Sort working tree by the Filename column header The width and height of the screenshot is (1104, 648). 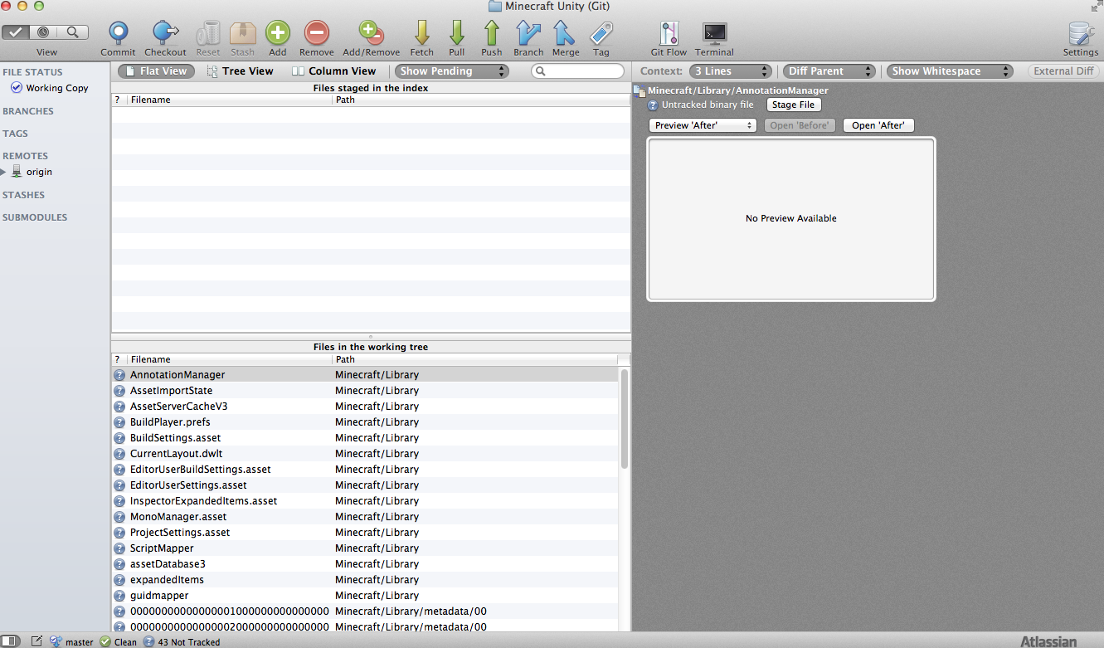click(x=230, y=359)
